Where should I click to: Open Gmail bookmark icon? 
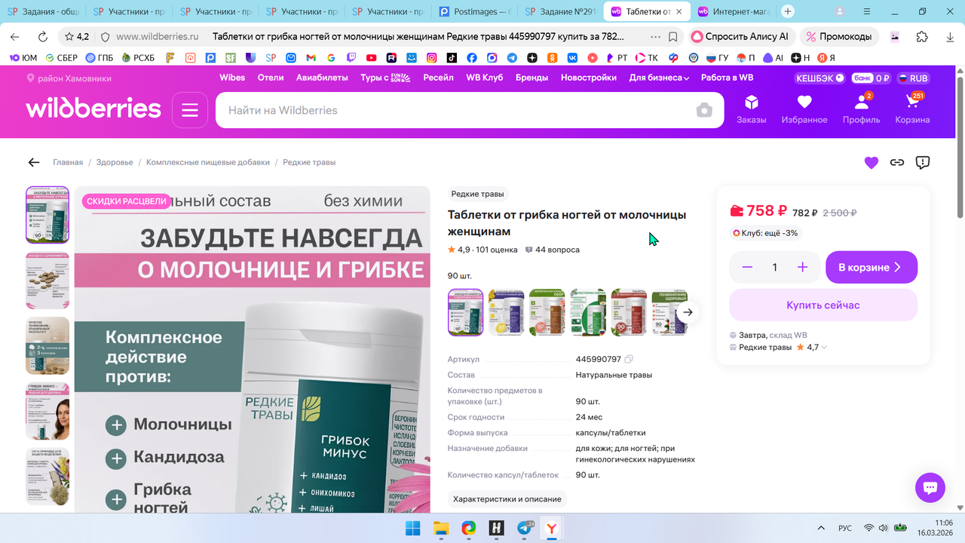(x=311, y=57)
